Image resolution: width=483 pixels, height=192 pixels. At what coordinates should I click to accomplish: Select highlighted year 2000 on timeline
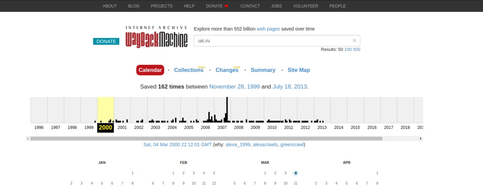[106, 127]
